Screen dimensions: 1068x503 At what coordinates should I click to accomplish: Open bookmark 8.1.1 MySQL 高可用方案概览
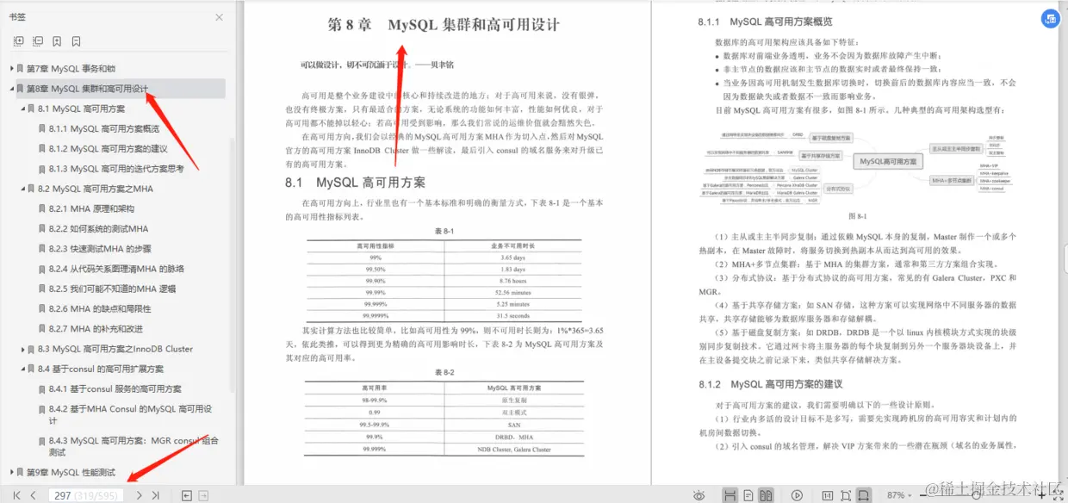tap(103, 128)
